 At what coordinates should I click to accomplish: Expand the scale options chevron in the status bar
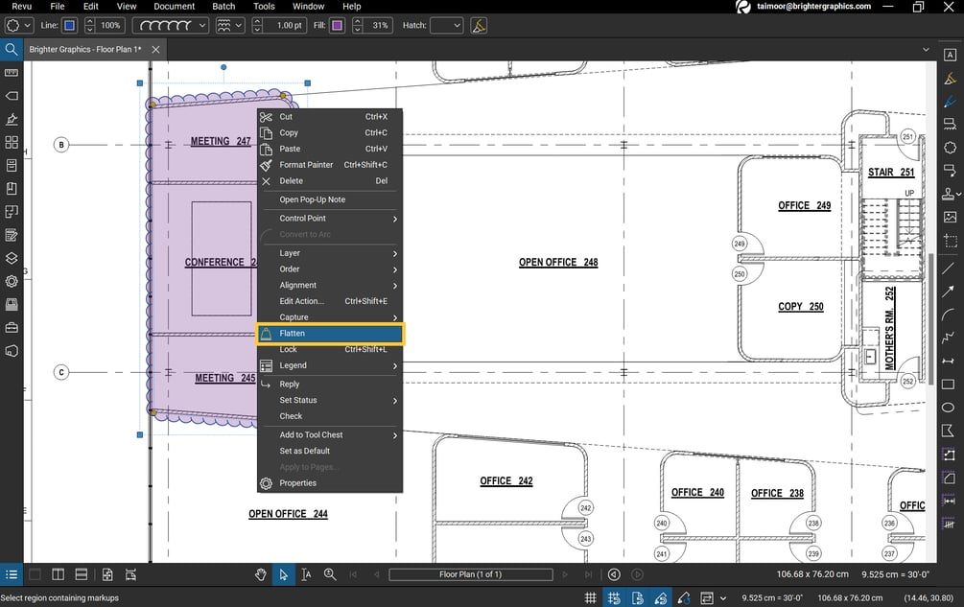[722, 596]
